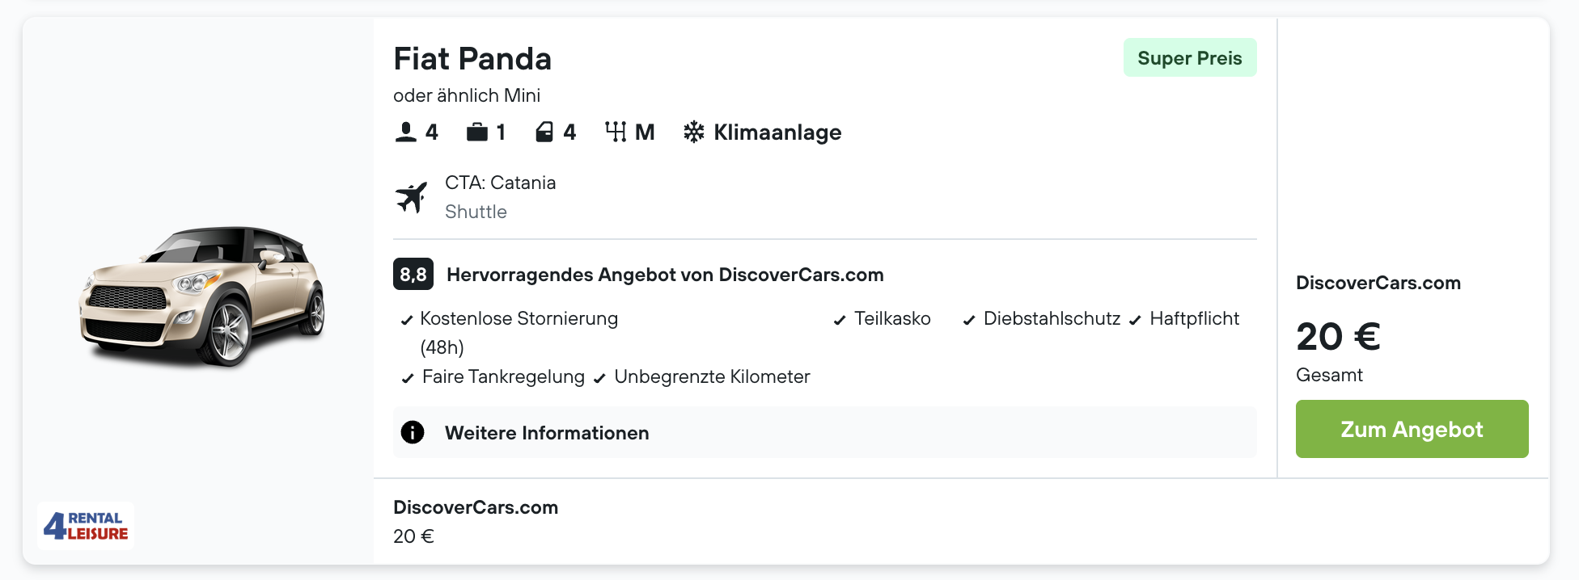Click the Faire Tankregelung checkmark
1579x580 pixels.
click(407, 378)
